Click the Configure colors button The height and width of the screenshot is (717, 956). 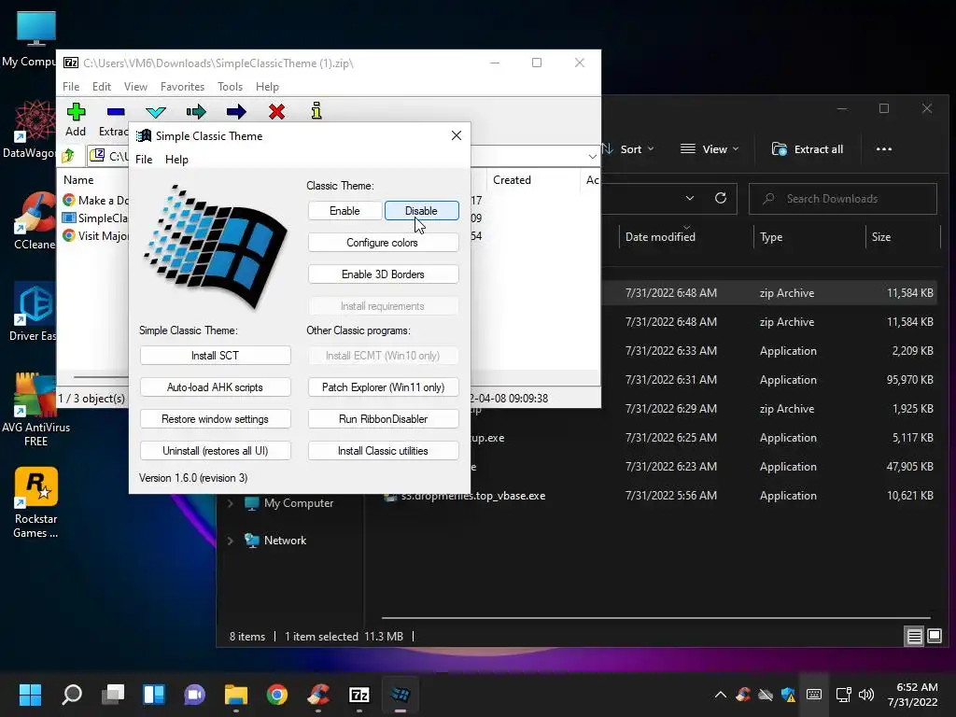click(383, 243)
